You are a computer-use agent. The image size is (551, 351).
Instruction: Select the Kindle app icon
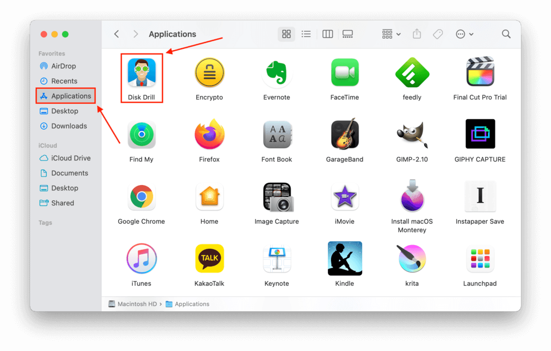[345, 258]
